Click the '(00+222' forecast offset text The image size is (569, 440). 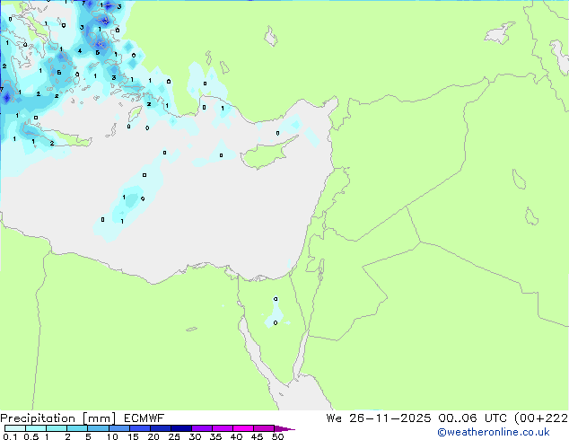(541, 418)
